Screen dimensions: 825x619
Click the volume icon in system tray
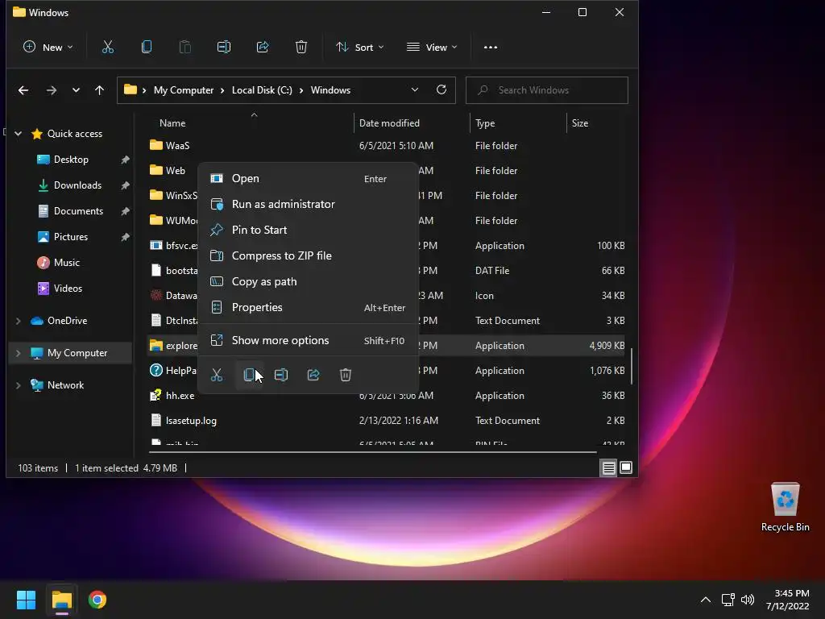point(747,600)
